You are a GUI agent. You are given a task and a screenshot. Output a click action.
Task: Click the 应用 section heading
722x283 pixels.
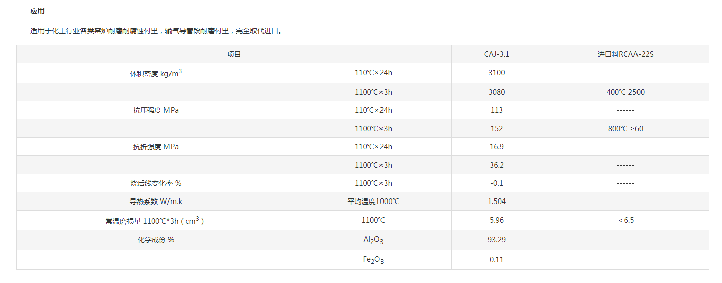[37, 11]
